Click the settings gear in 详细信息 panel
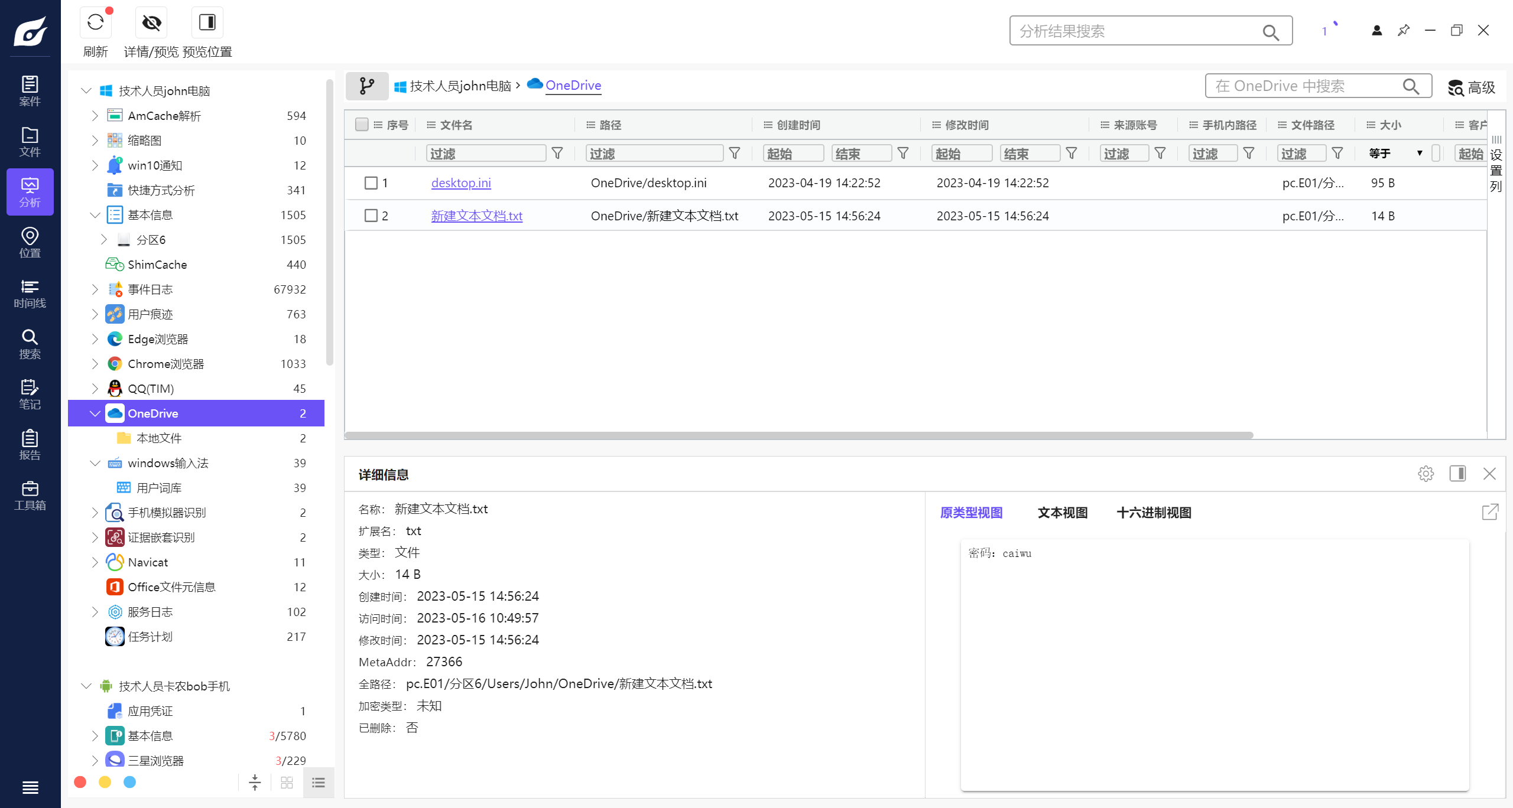 click(x=1426, y=474)
